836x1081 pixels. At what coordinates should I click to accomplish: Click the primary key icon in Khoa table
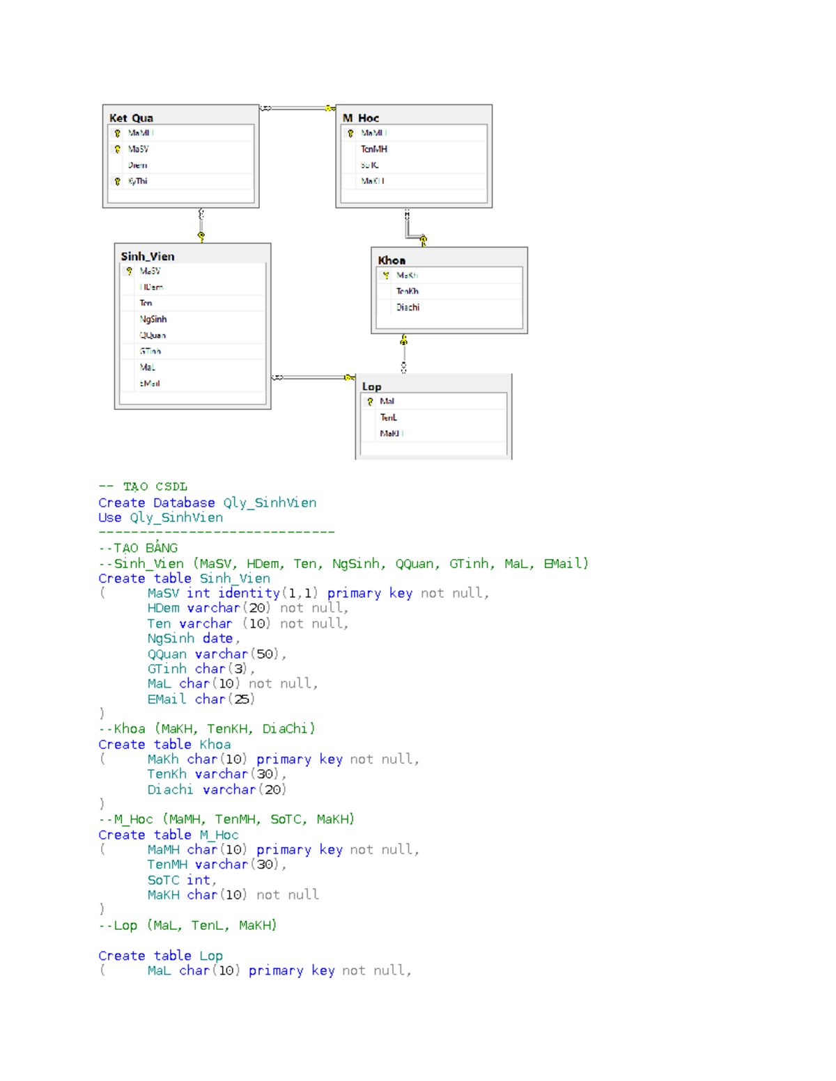coord(386,276)
